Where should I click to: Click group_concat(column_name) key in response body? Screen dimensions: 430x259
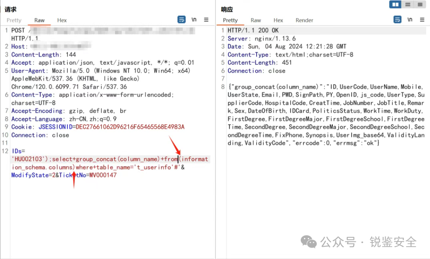[277, 87]
